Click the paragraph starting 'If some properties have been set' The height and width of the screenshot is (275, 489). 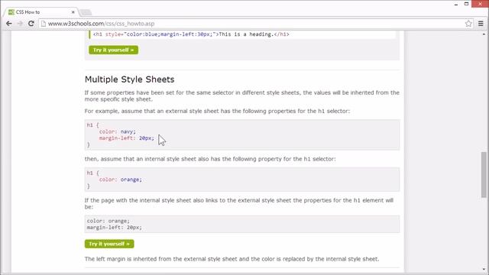click(x=242, y=96)
